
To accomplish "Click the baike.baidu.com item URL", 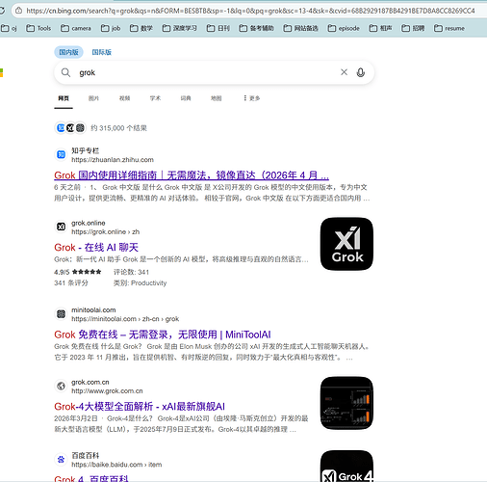I will (116, 465).
